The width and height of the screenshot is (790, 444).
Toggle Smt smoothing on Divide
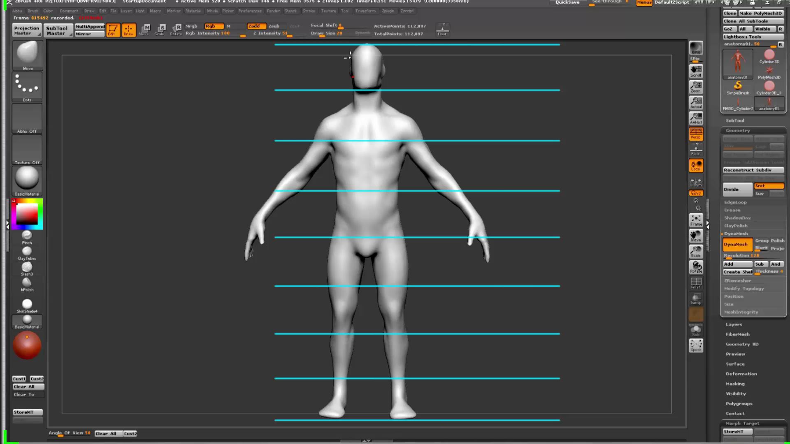[769, 186]
